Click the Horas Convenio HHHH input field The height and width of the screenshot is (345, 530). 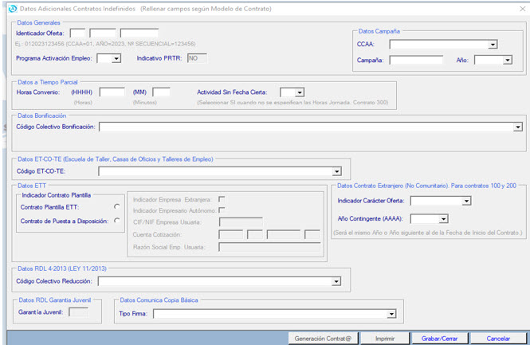[112, 93]
